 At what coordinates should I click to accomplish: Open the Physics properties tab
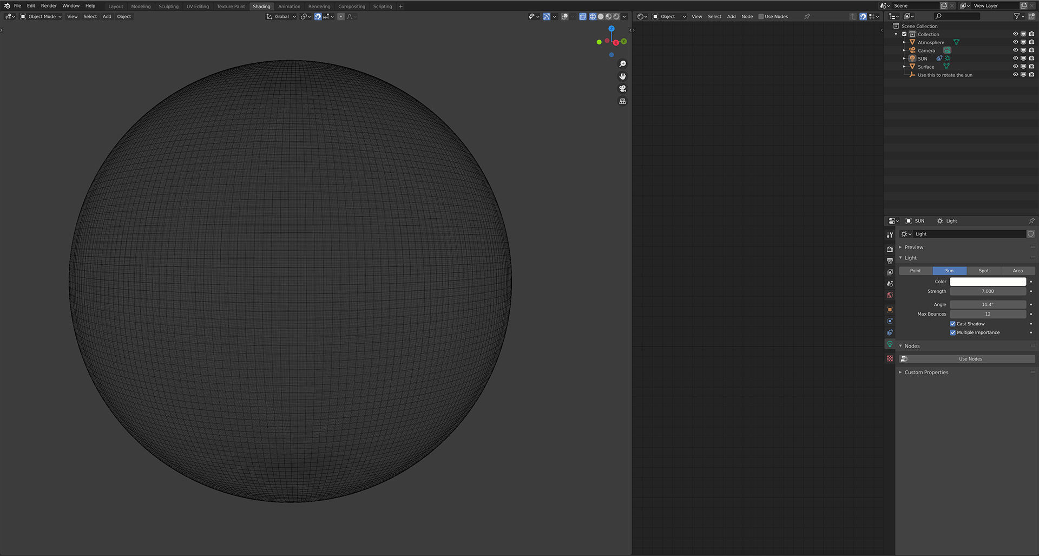pyautogui.click(x=890, y=321)
